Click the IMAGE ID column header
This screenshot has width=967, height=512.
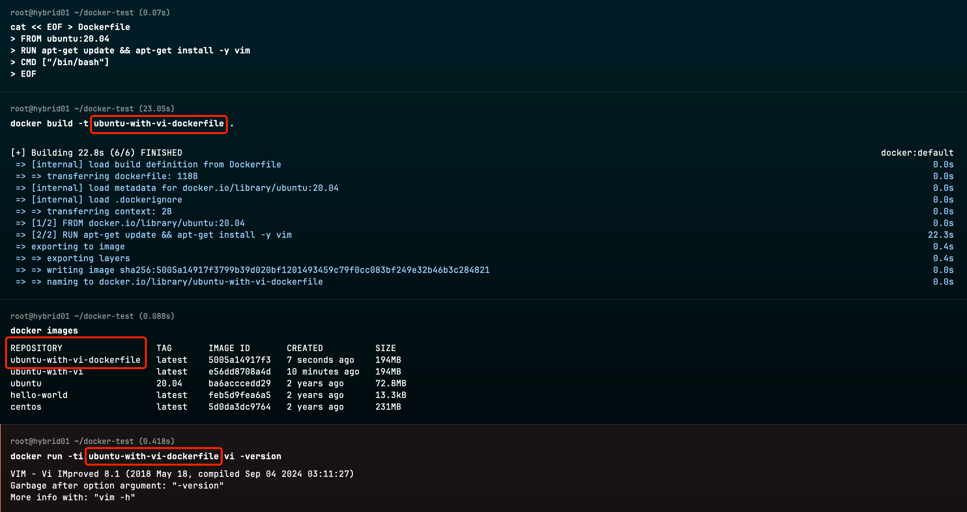pyautogui.click(x=229, y=348)
